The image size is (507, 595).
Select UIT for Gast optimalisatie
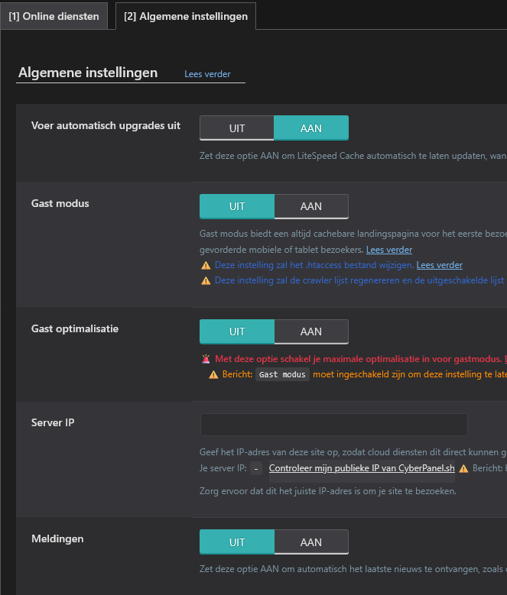tap(236, 331)
